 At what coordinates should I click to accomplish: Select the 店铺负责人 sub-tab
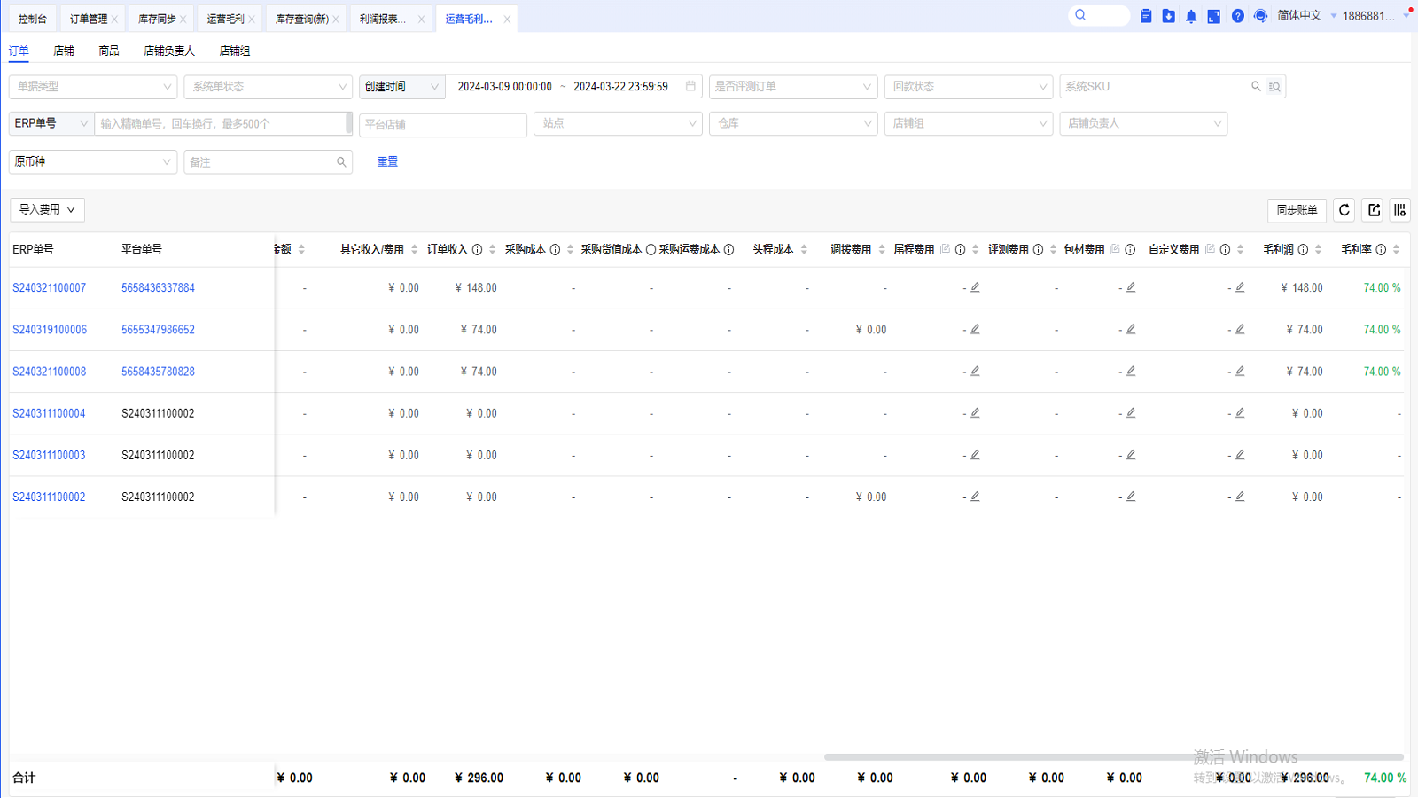169,51
